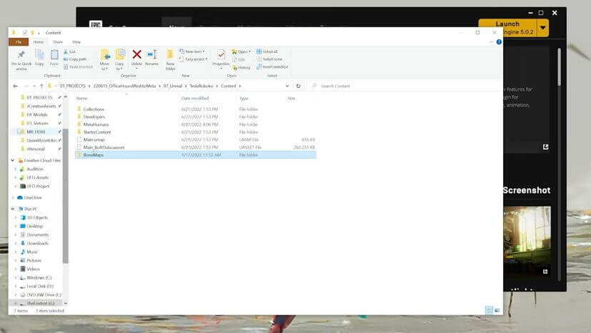This screenshot has height=333, width=591.
Task: Click the Edit command in Open group
Action: pyautogui.click(x=239, y=59)
